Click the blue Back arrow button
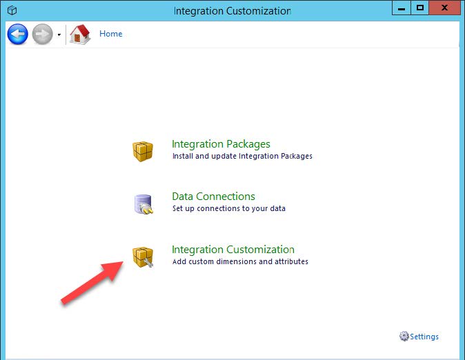 [17, 34]
